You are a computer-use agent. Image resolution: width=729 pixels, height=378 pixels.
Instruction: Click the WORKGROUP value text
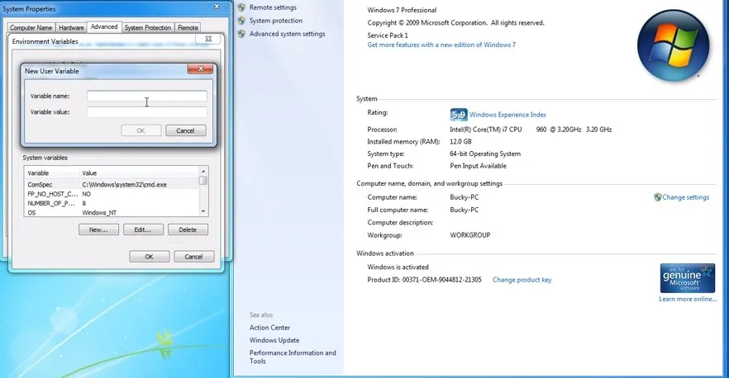(x=470, y=235)
